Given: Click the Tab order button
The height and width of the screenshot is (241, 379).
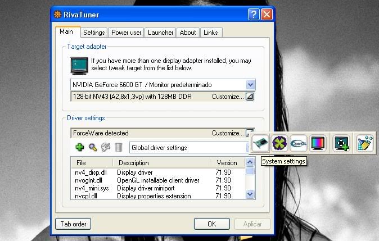Looking at the screenshot, I should [x=73, y=224].
